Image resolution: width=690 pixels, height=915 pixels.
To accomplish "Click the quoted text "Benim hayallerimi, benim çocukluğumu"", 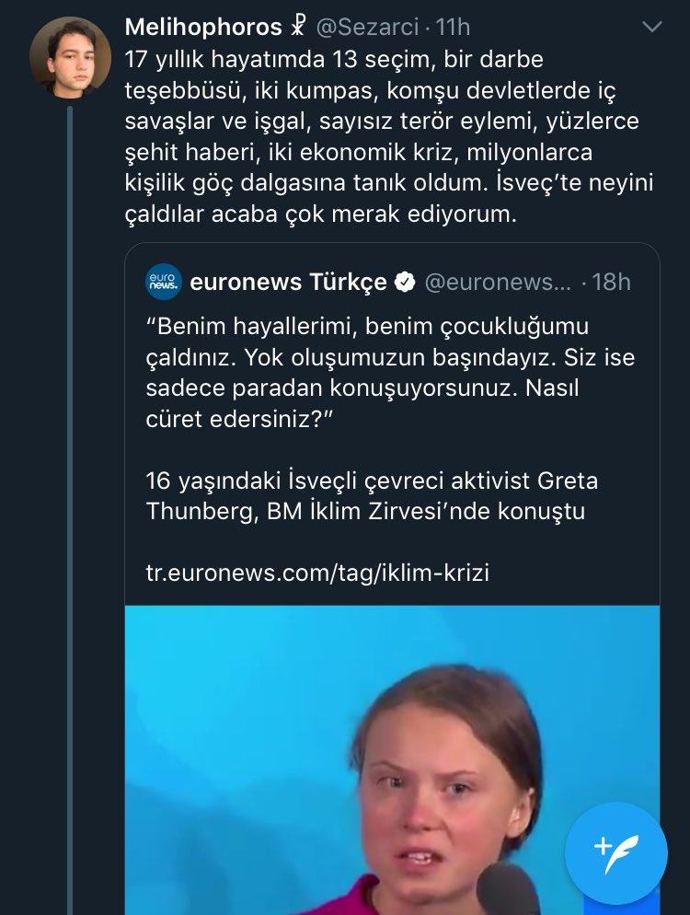I will pyautogui.click(x=367, y=327).
